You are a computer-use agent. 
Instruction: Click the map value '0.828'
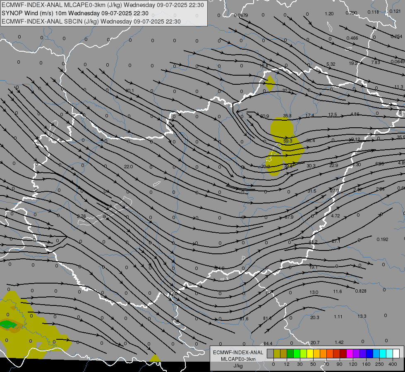click(x=361, y=291)
